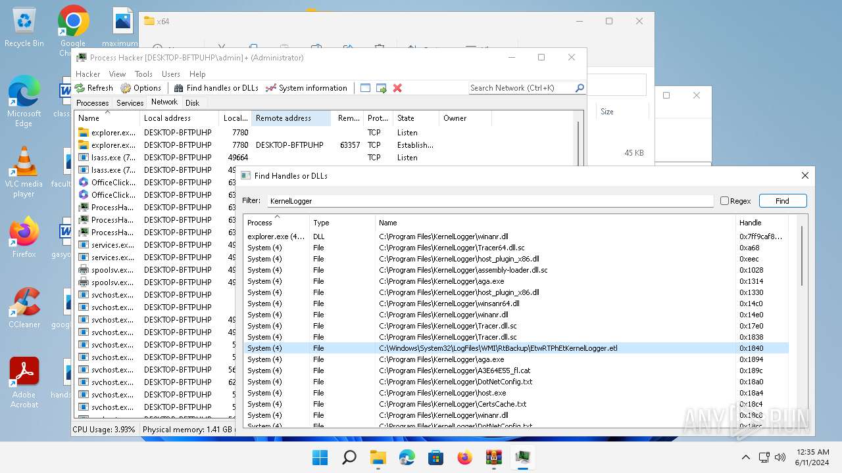842x473 pixels.
Task: Click Find handles or DLLs toolbar button
Action: tap(216, 87)
